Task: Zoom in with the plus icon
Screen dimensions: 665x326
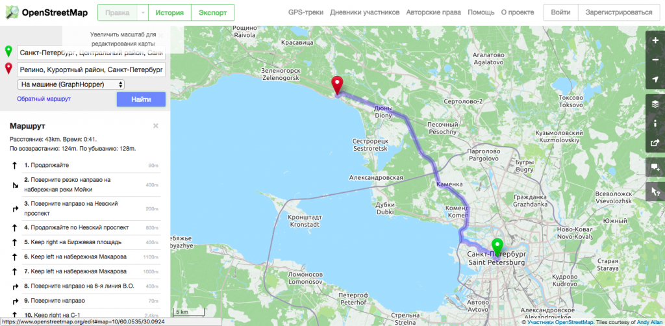Action: pyautogui.click(x=655, y=40)
